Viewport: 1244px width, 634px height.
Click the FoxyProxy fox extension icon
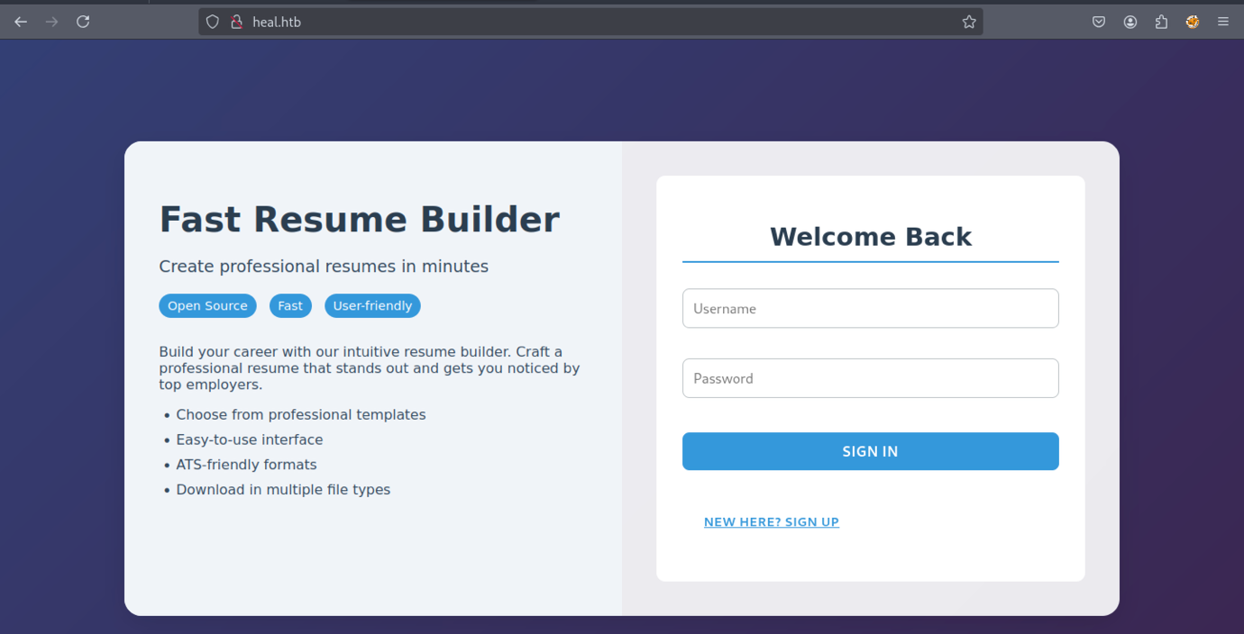(1193, 22)
